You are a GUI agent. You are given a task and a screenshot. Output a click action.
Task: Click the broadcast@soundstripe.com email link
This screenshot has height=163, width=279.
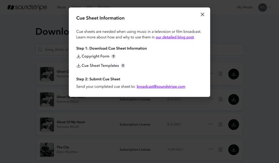(161, 87)
